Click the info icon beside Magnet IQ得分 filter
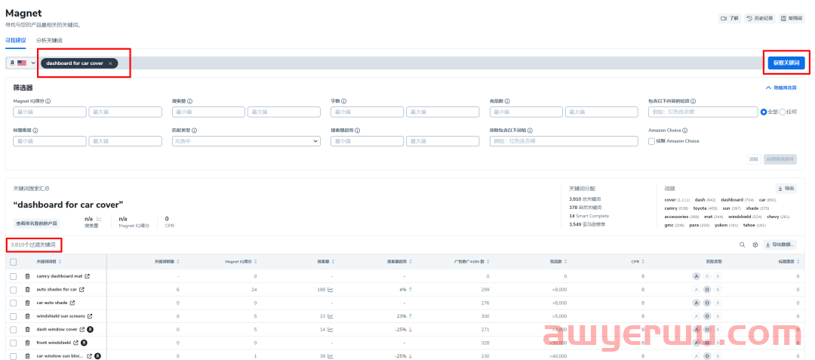Image resolution: width=815 pixels, height=360 pixels. click(48, 100)
